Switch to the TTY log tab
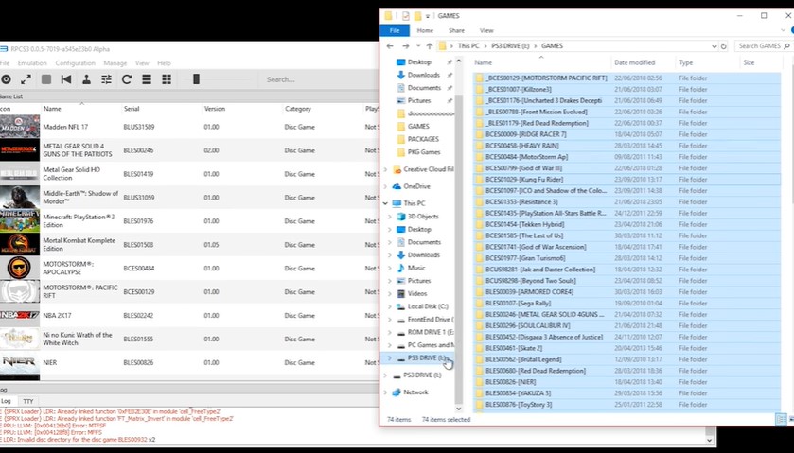 (28, 401)
